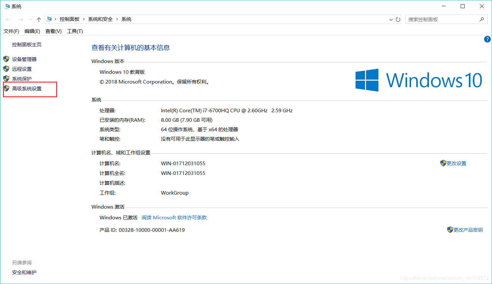Screen dimensions: 492x284
Task: Click 64 位操作系统 system type value
Action: (x=199, y=130)
